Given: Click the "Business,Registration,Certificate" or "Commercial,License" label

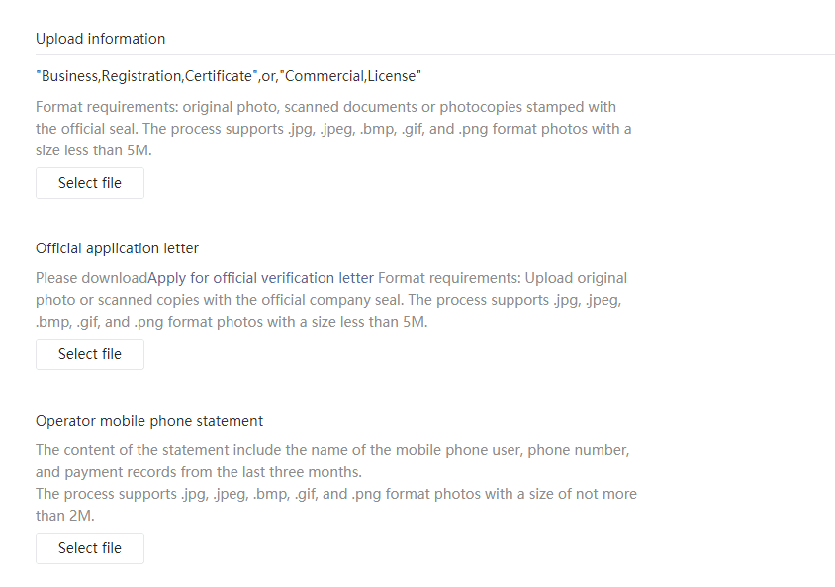Looking at the screenshot, I should click(229, 76).
